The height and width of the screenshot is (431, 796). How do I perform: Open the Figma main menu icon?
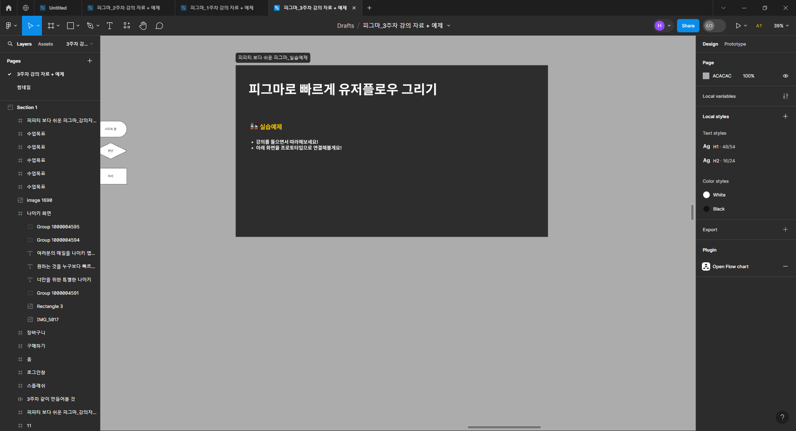[8, 26]
